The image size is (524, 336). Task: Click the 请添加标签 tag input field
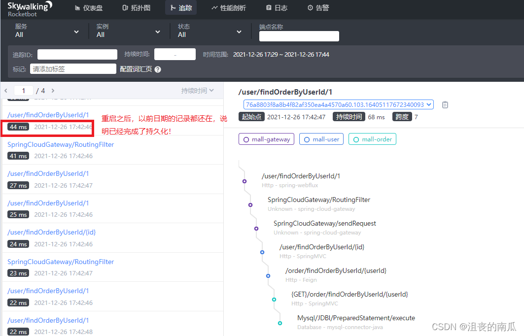(73, 69)
